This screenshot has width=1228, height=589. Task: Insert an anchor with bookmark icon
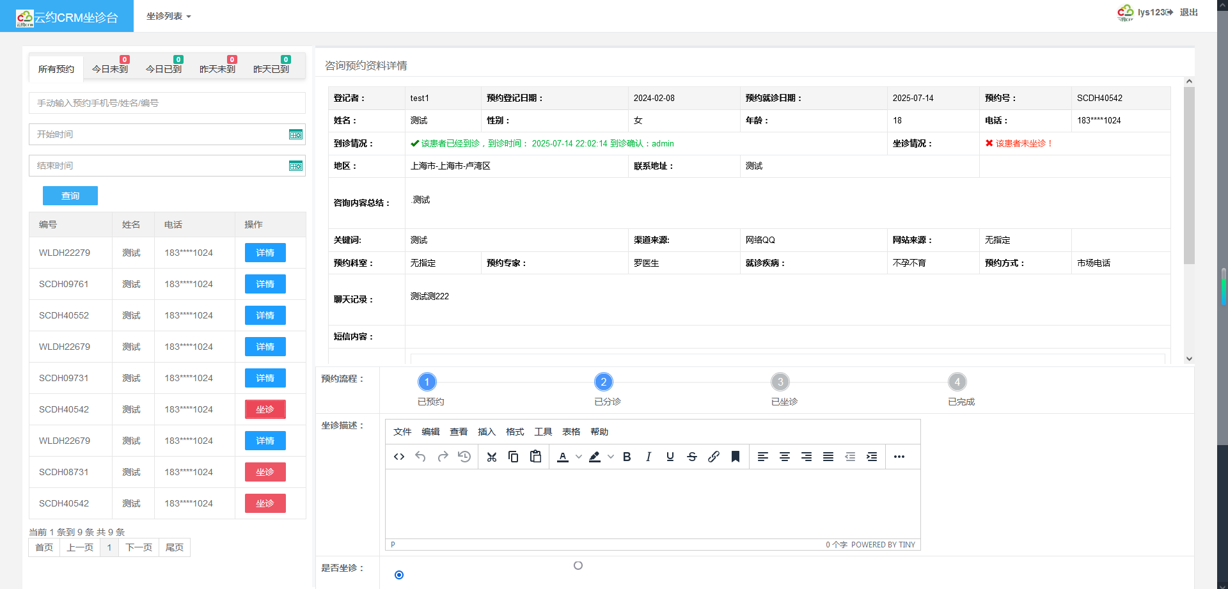[x=736, y=457]
